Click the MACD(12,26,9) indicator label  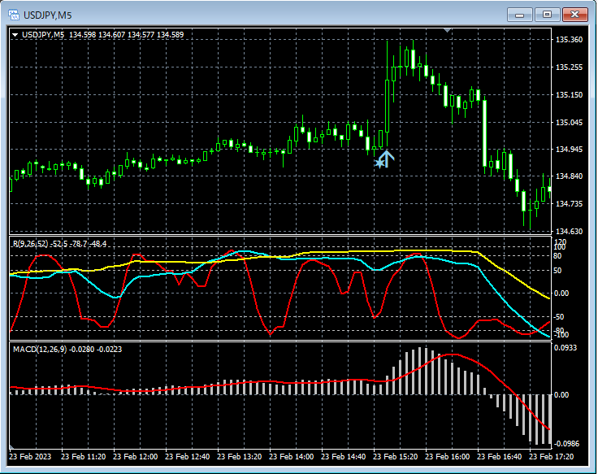[x=40, y=349]
